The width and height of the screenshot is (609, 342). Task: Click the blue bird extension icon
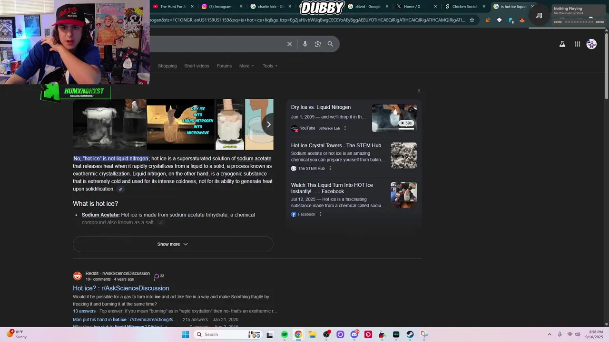(x=511, y=20)
